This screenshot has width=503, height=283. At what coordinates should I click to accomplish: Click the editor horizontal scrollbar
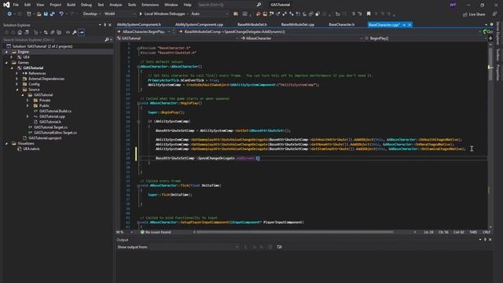click(x=296, y=232)
